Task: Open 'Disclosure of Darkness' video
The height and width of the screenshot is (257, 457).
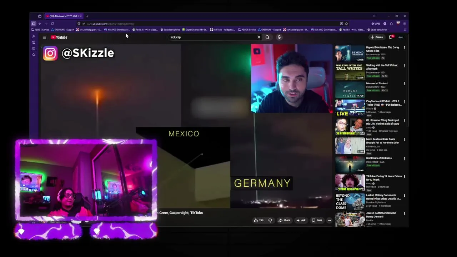Action: point(379,158)
